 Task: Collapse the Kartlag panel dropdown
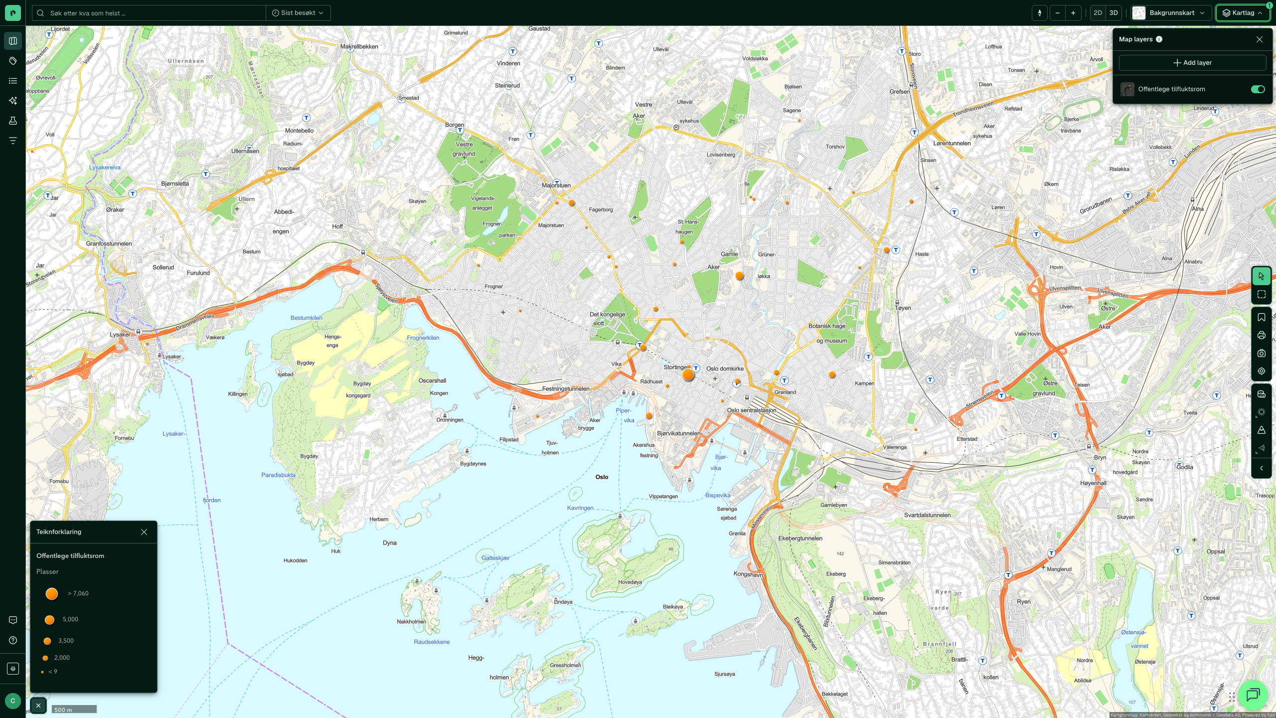pos(1243,13)
